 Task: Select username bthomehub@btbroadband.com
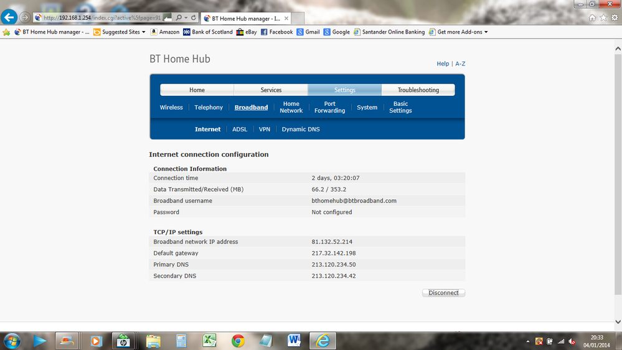coord(354,201)
